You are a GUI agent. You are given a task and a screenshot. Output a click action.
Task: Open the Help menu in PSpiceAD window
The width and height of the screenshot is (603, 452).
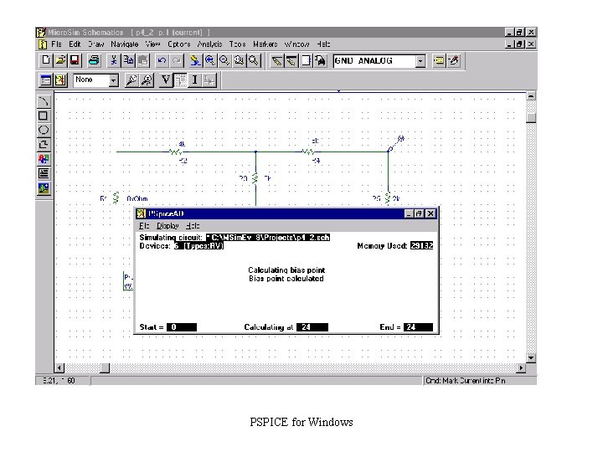193,226
